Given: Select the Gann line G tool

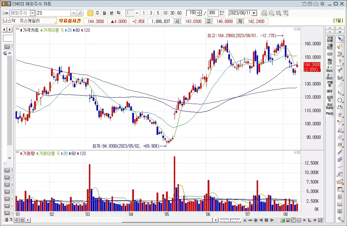Looking at the screenshot, I should click(x=340, y=122).
